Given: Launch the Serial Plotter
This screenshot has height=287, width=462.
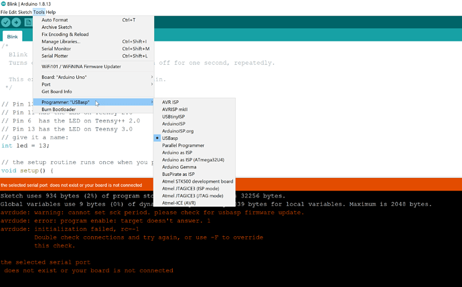Looking at the screenshot, I should point(93,56).
